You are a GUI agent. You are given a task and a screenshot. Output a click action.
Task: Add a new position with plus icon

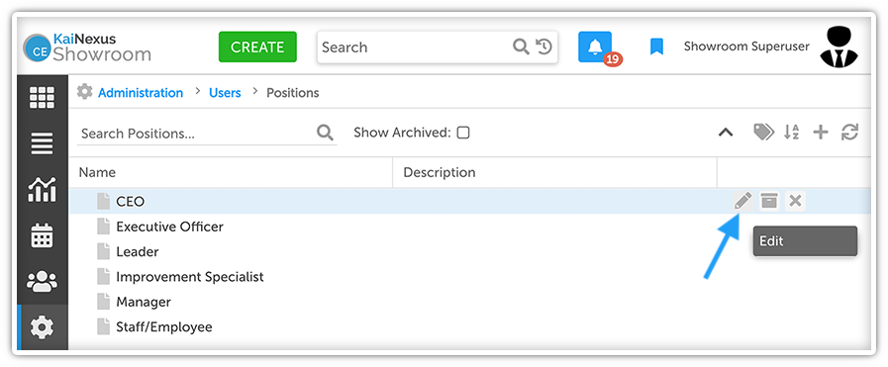820,133
